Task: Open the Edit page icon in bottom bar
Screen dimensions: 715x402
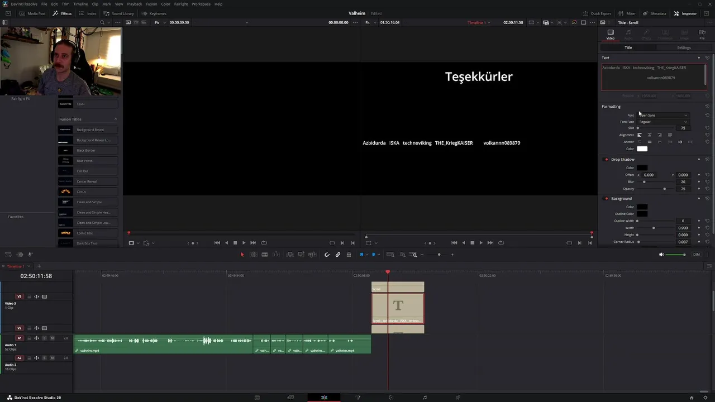Action: click(324, 398)
